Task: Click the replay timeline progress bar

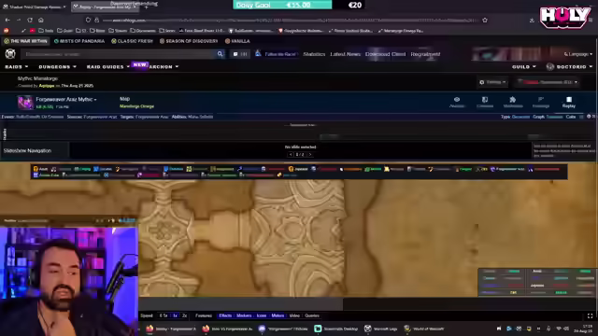Action: [366, 303]
